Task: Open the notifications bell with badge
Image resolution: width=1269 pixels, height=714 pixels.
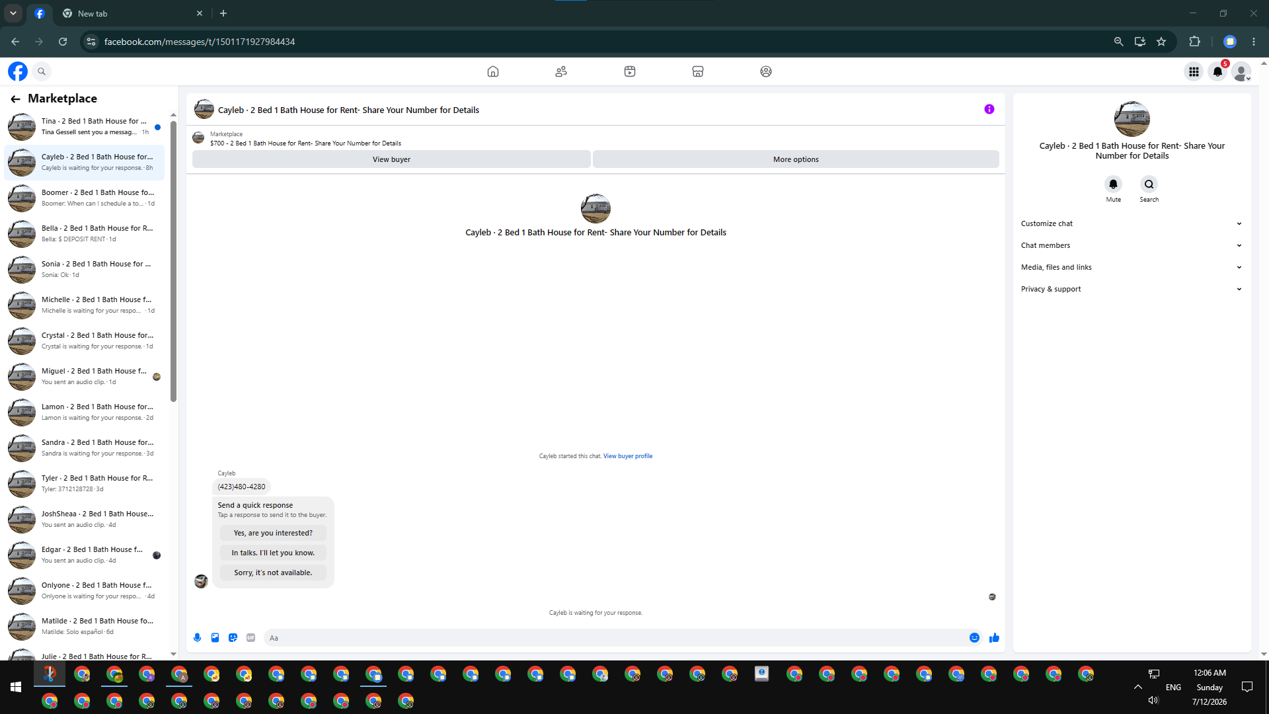Action: [1217, 71]
